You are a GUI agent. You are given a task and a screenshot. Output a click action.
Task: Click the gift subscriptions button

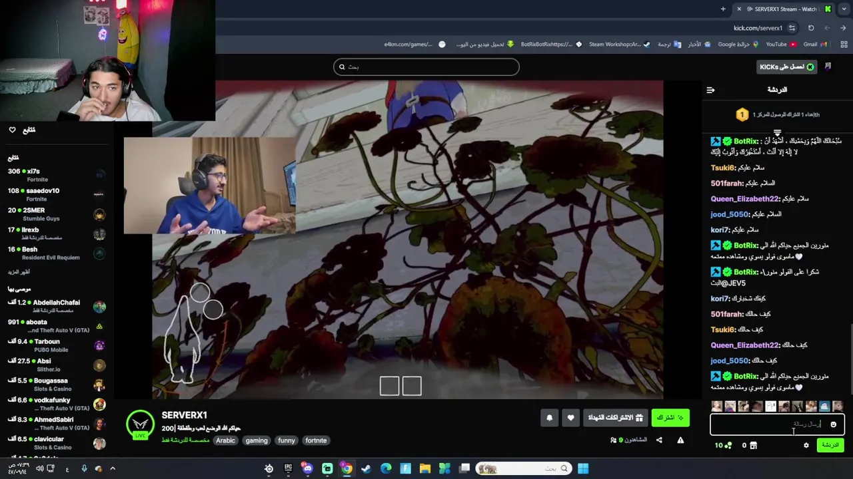point(616,418)
